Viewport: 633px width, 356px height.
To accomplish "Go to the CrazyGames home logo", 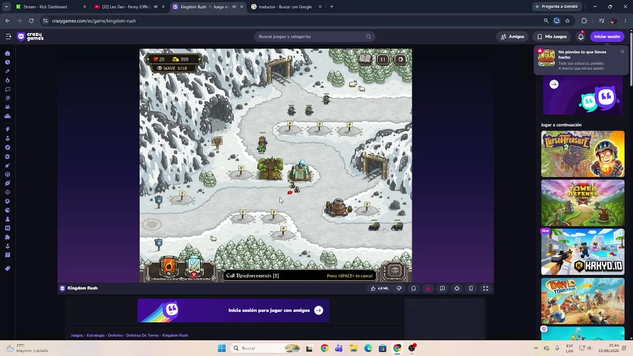I will click(31, 37).
